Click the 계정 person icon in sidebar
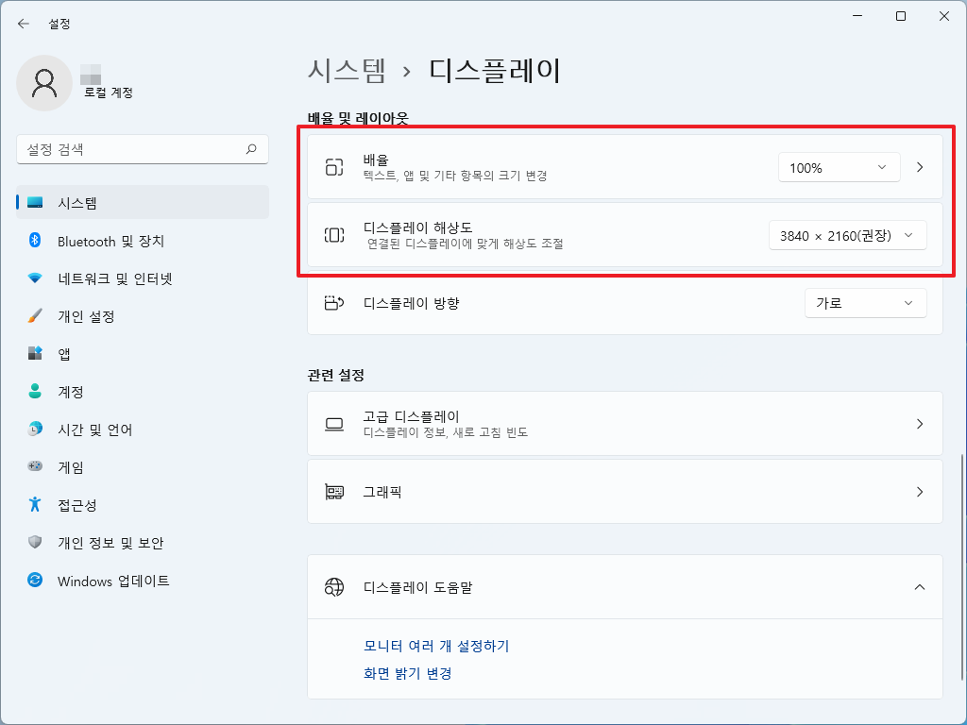The width and height of the screenshot is (967, 725). [35, 392]
